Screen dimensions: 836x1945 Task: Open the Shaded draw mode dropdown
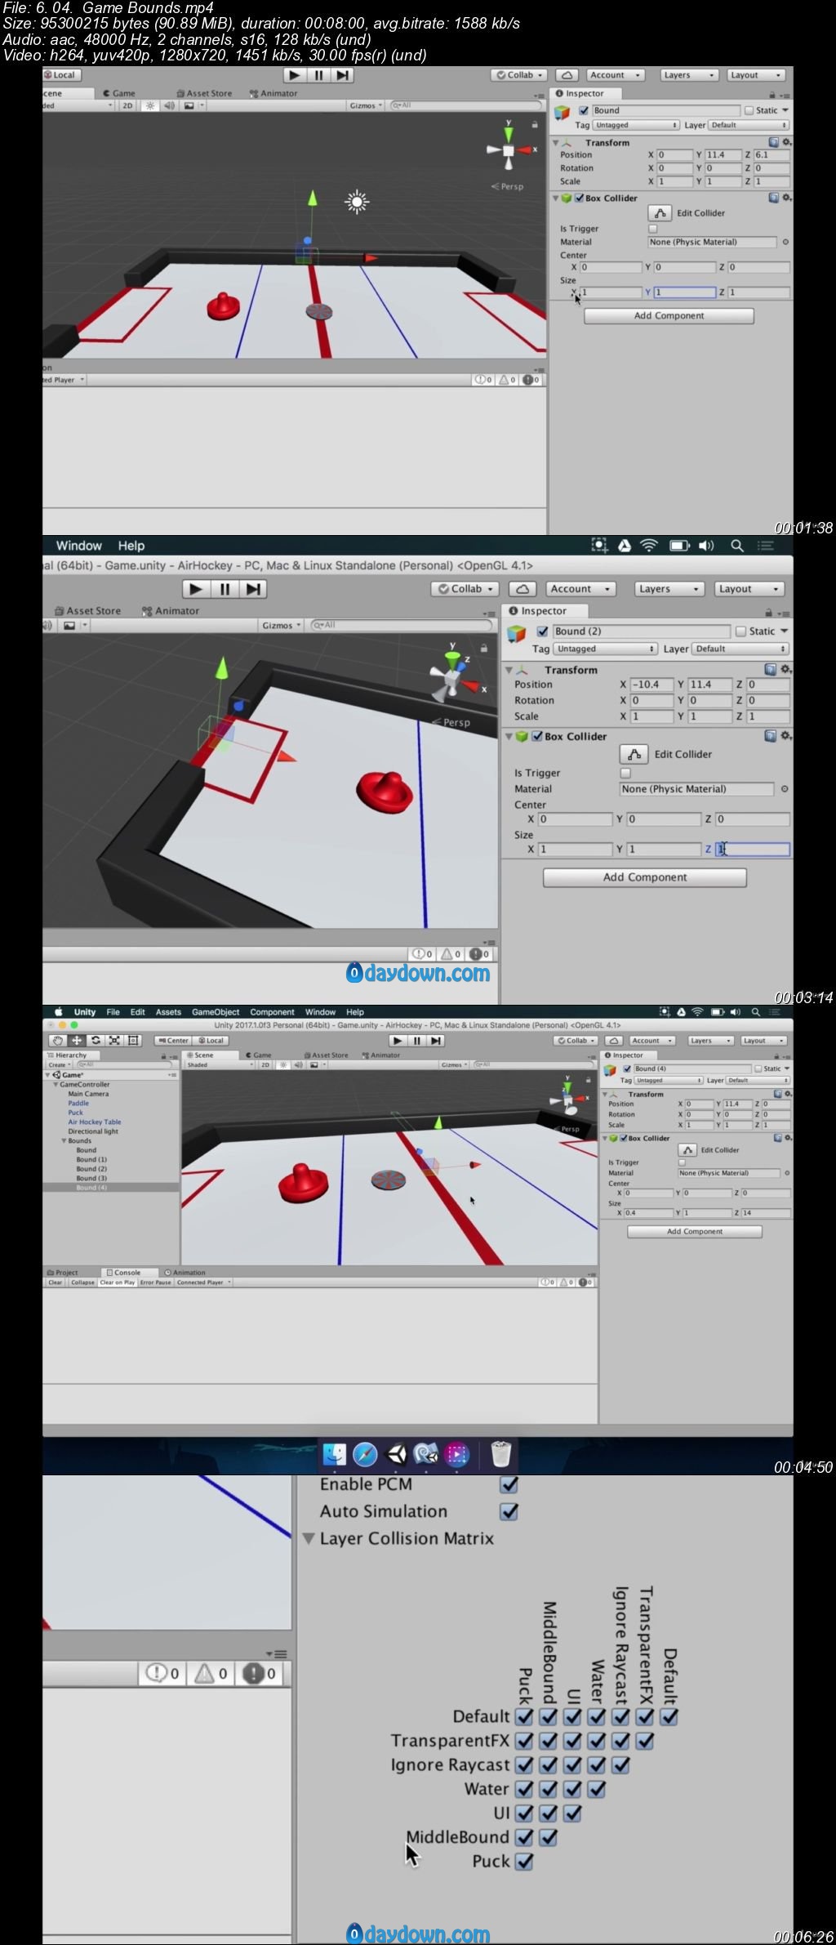220,1065
